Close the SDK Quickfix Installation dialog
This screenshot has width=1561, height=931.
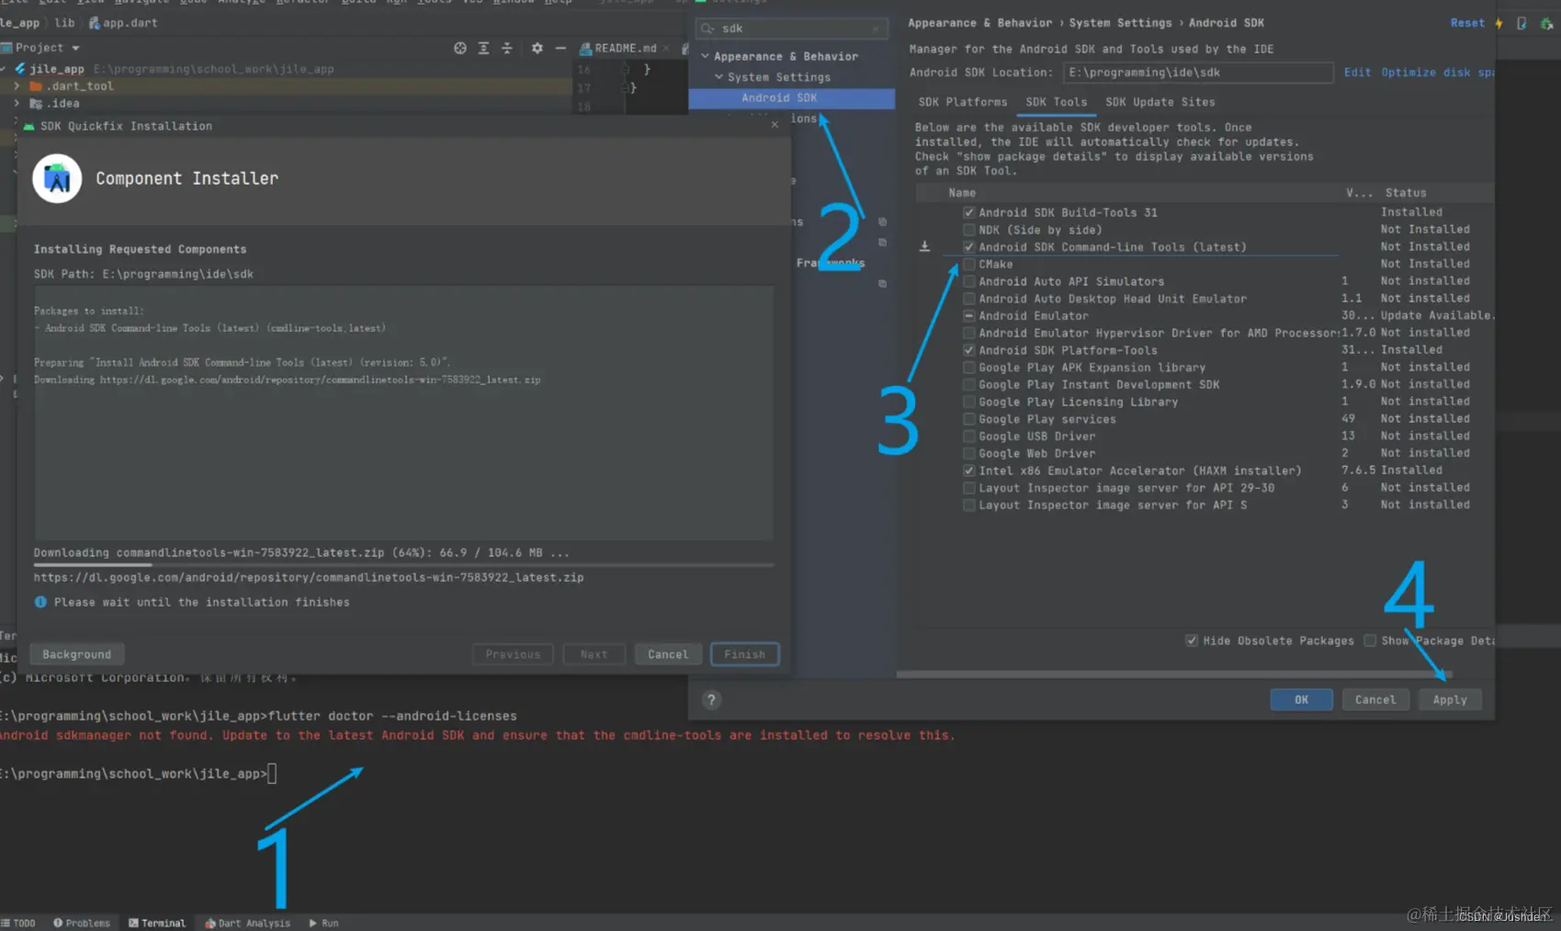point(775,125)
